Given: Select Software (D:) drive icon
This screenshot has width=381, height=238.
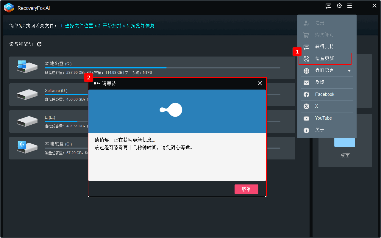Looking at the screenshot, I should (x=27, y=95).
